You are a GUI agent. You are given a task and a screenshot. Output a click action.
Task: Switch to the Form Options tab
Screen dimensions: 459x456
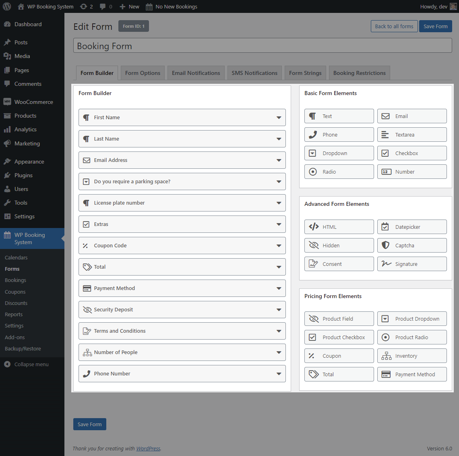[143, 73]
